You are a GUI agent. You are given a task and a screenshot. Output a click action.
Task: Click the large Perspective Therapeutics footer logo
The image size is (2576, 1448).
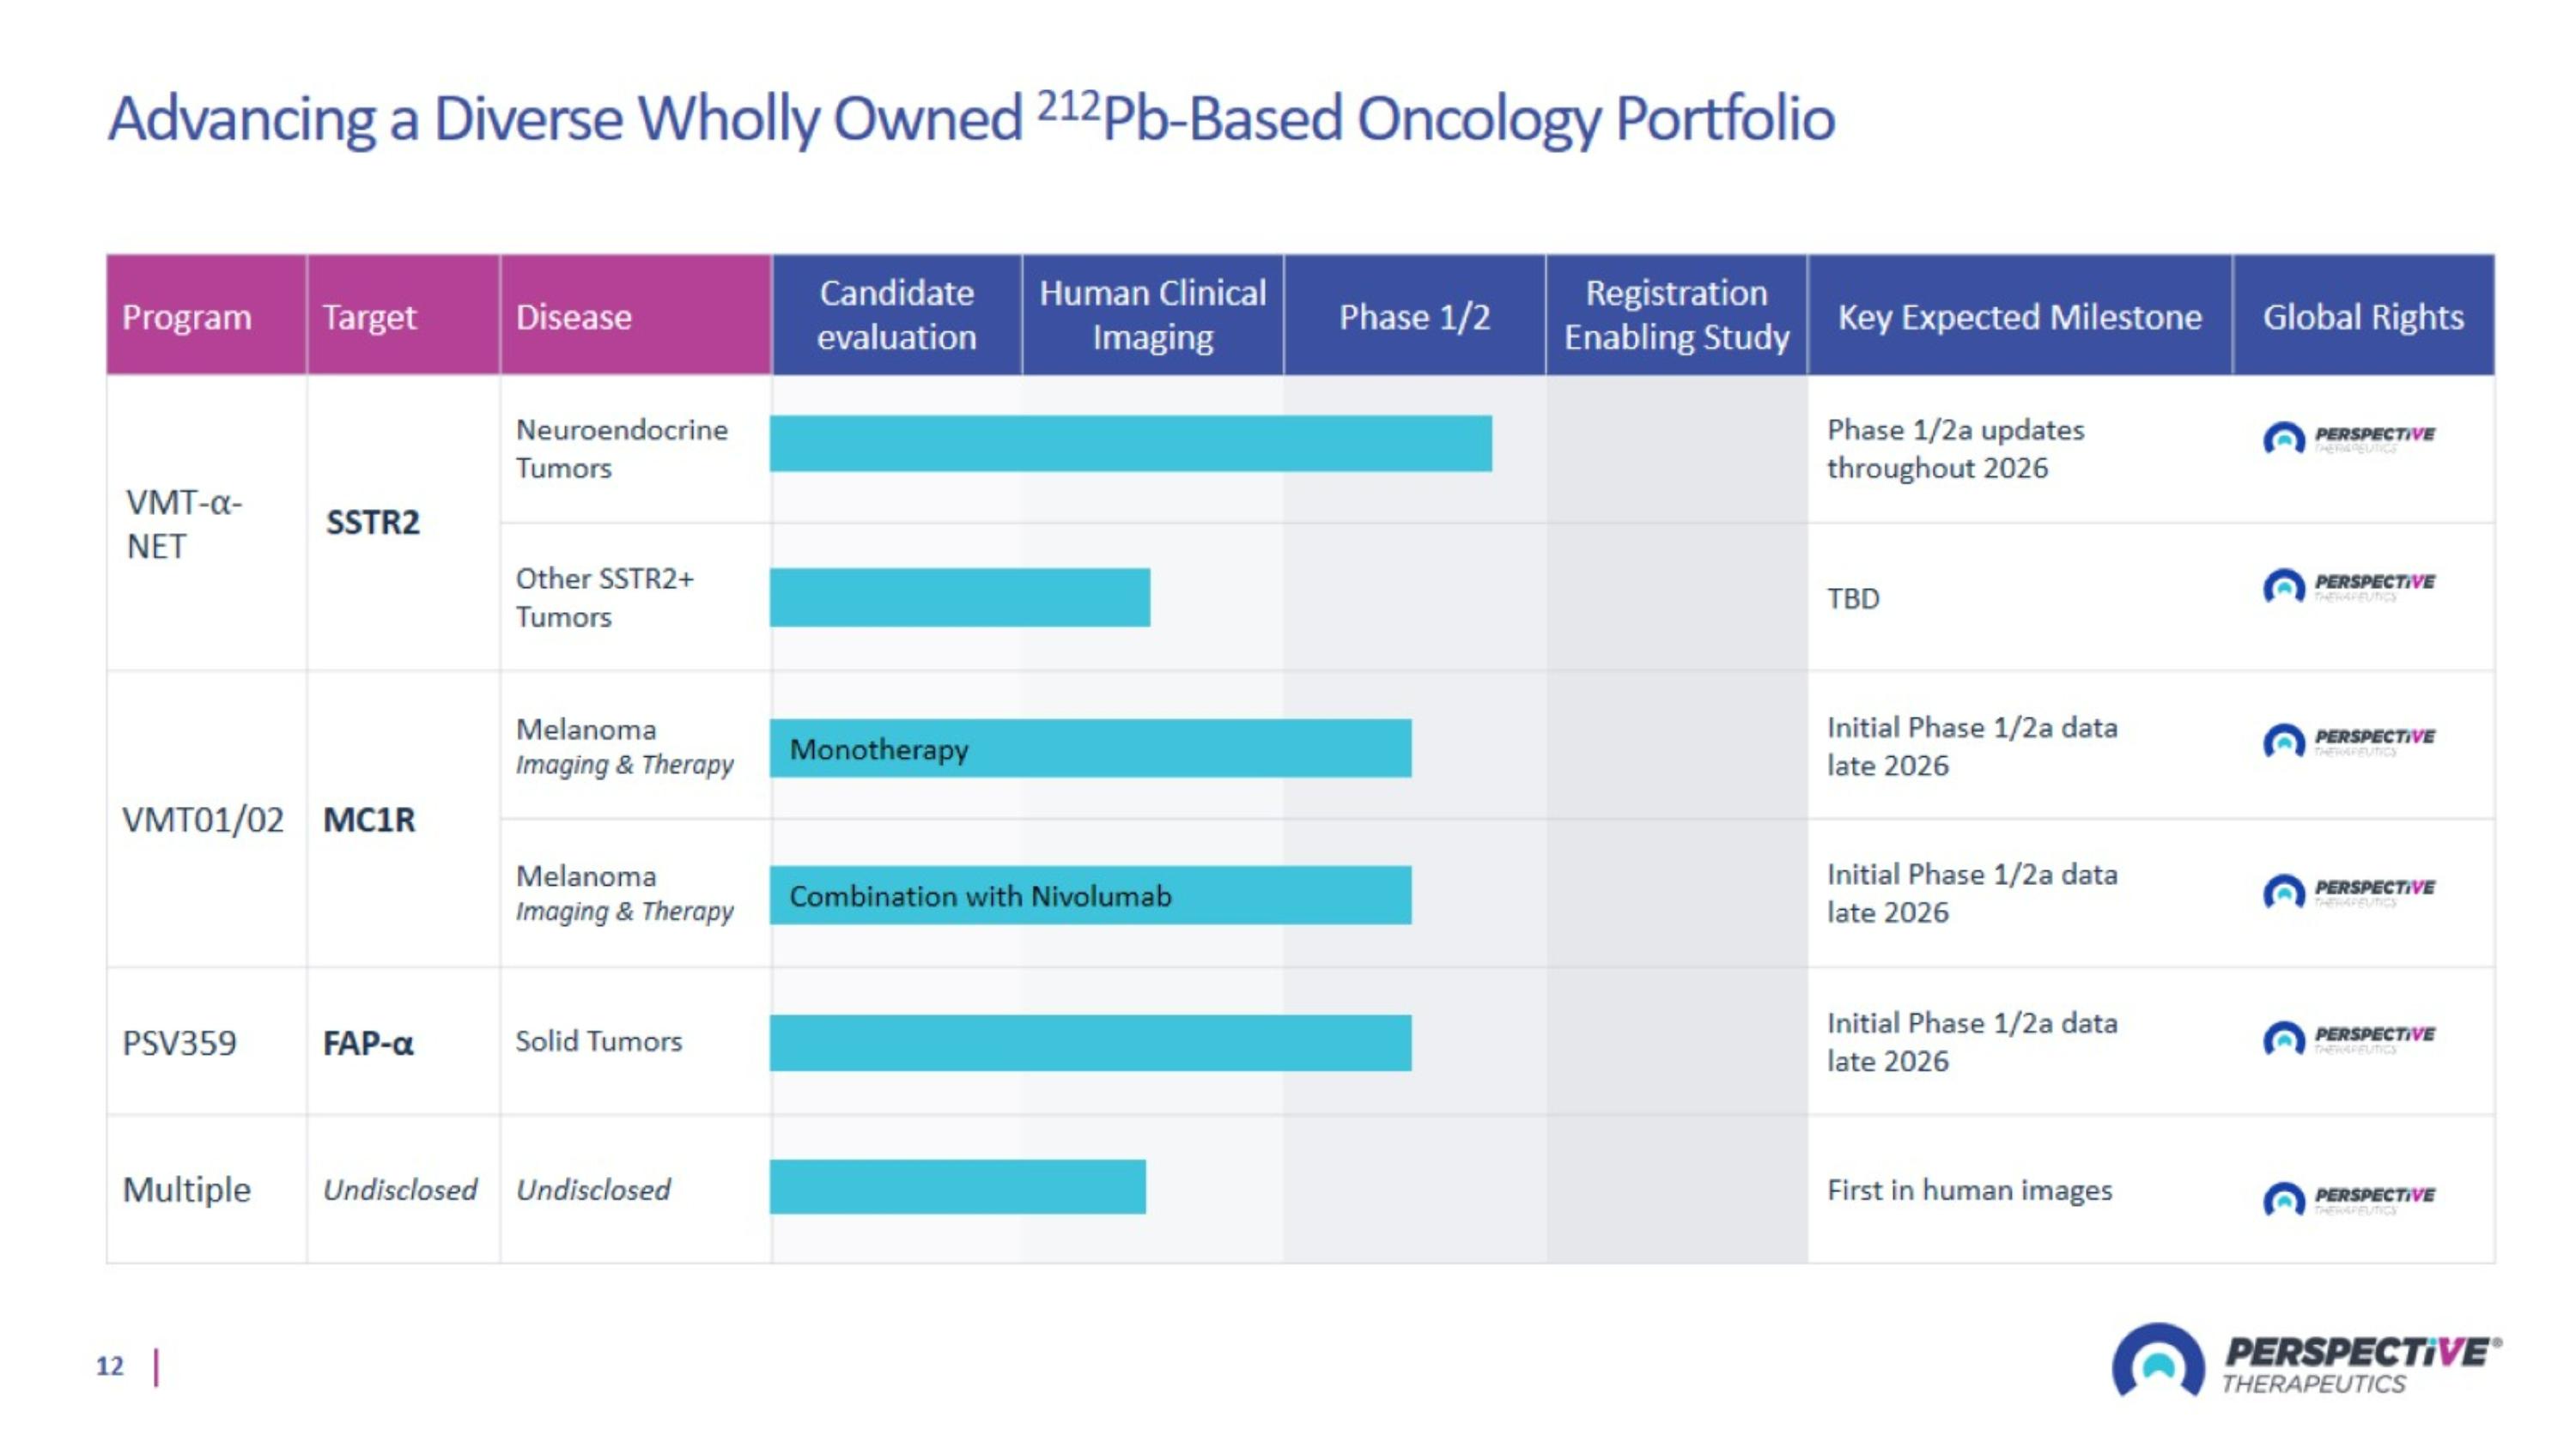point(2306,1362)
